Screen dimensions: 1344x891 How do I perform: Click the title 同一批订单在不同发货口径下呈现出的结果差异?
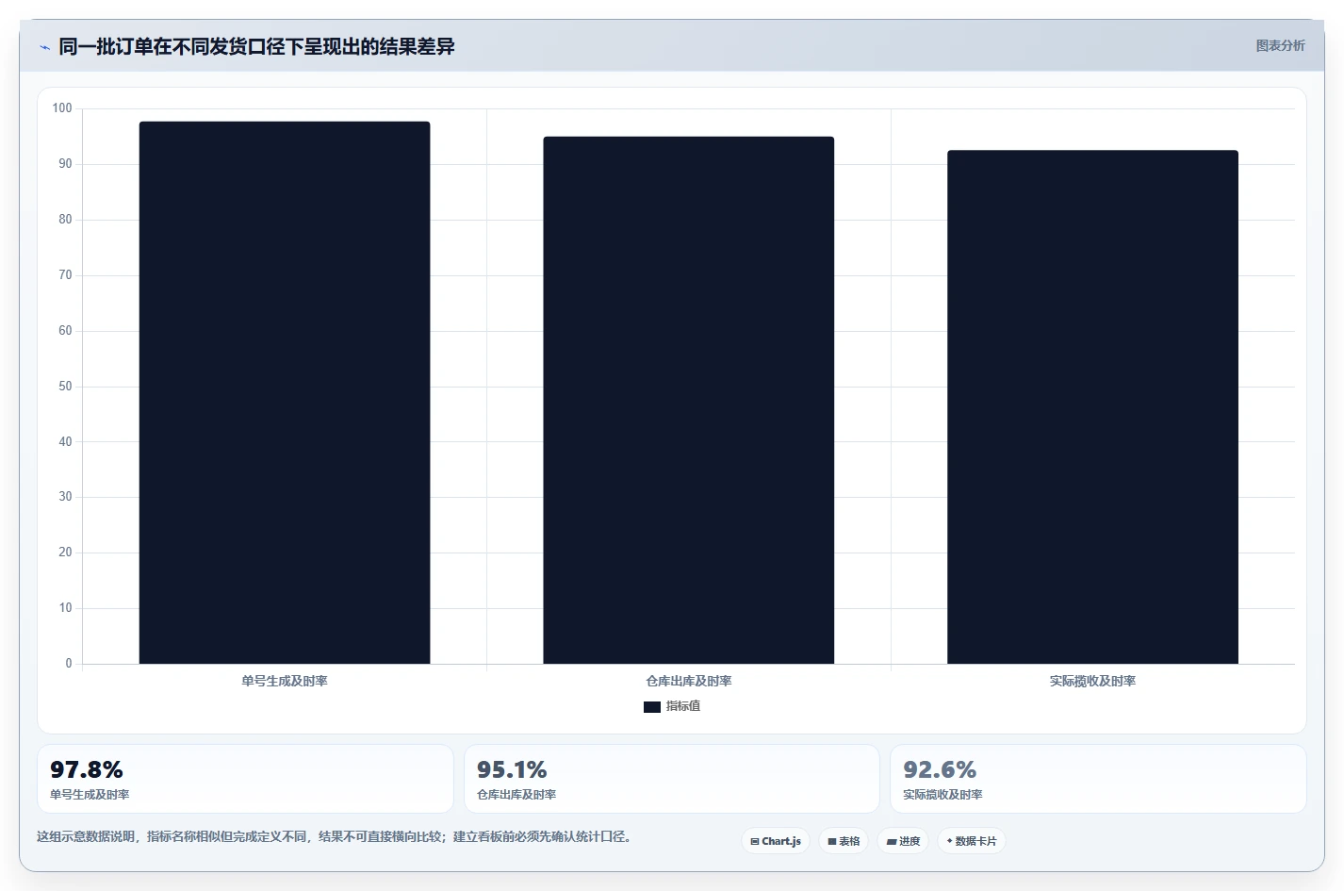pos(256,46)
